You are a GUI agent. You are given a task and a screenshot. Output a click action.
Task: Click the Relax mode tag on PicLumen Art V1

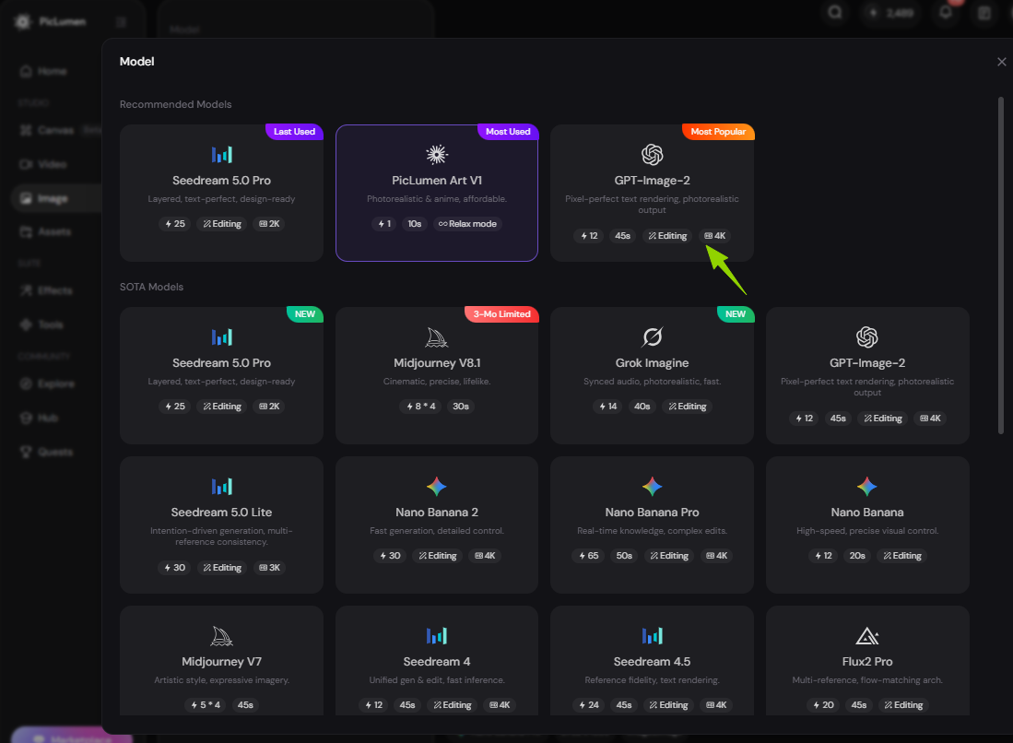click(467, 224)
